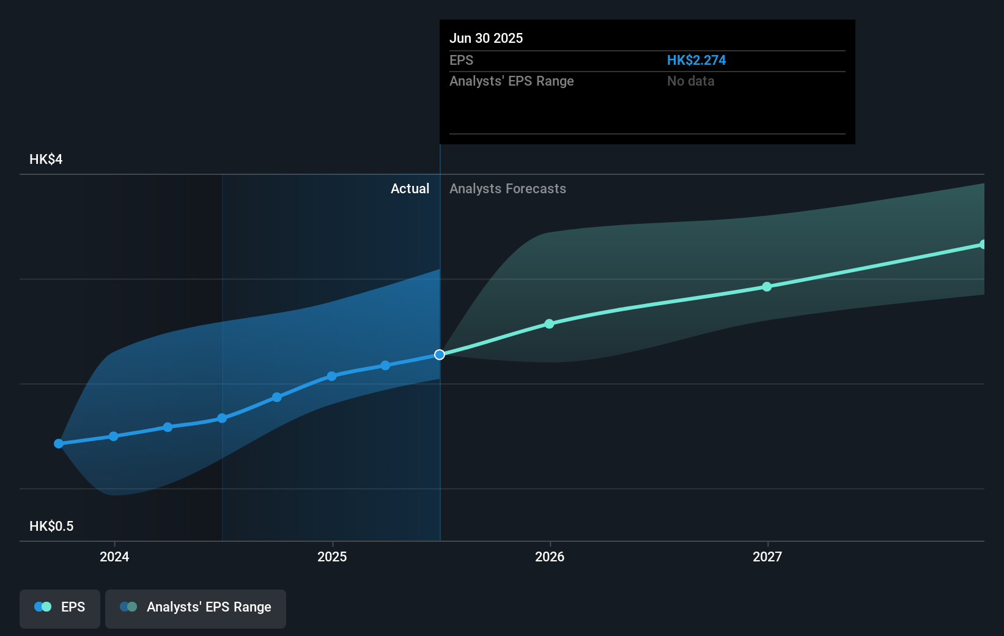Click the EPS point between 2024 and mid-2024

(168, 427)
